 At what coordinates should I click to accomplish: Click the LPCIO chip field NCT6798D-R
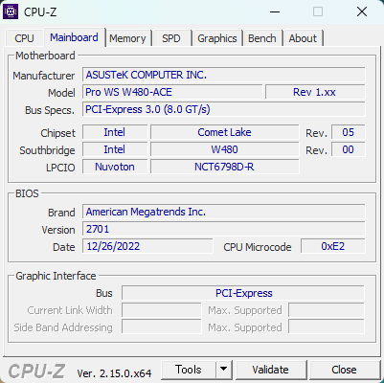[x=225, y=167]
